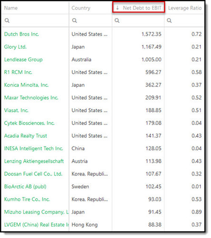Open the Mizuho Leasing Company link
211x238 pixels.
(x=36, y=212)
